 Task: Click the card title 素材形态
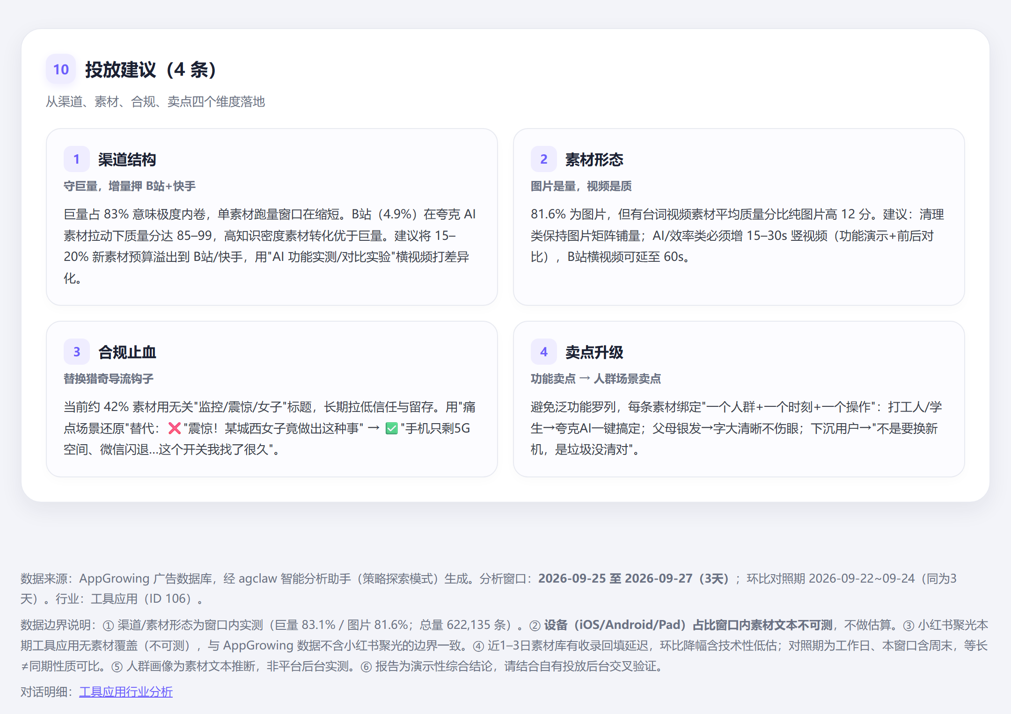coord(594,159)
